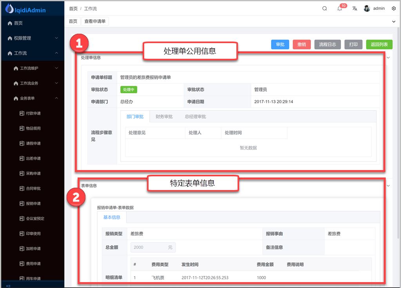Open the tab bar dropdown chevron at the right

pos(394,22)
